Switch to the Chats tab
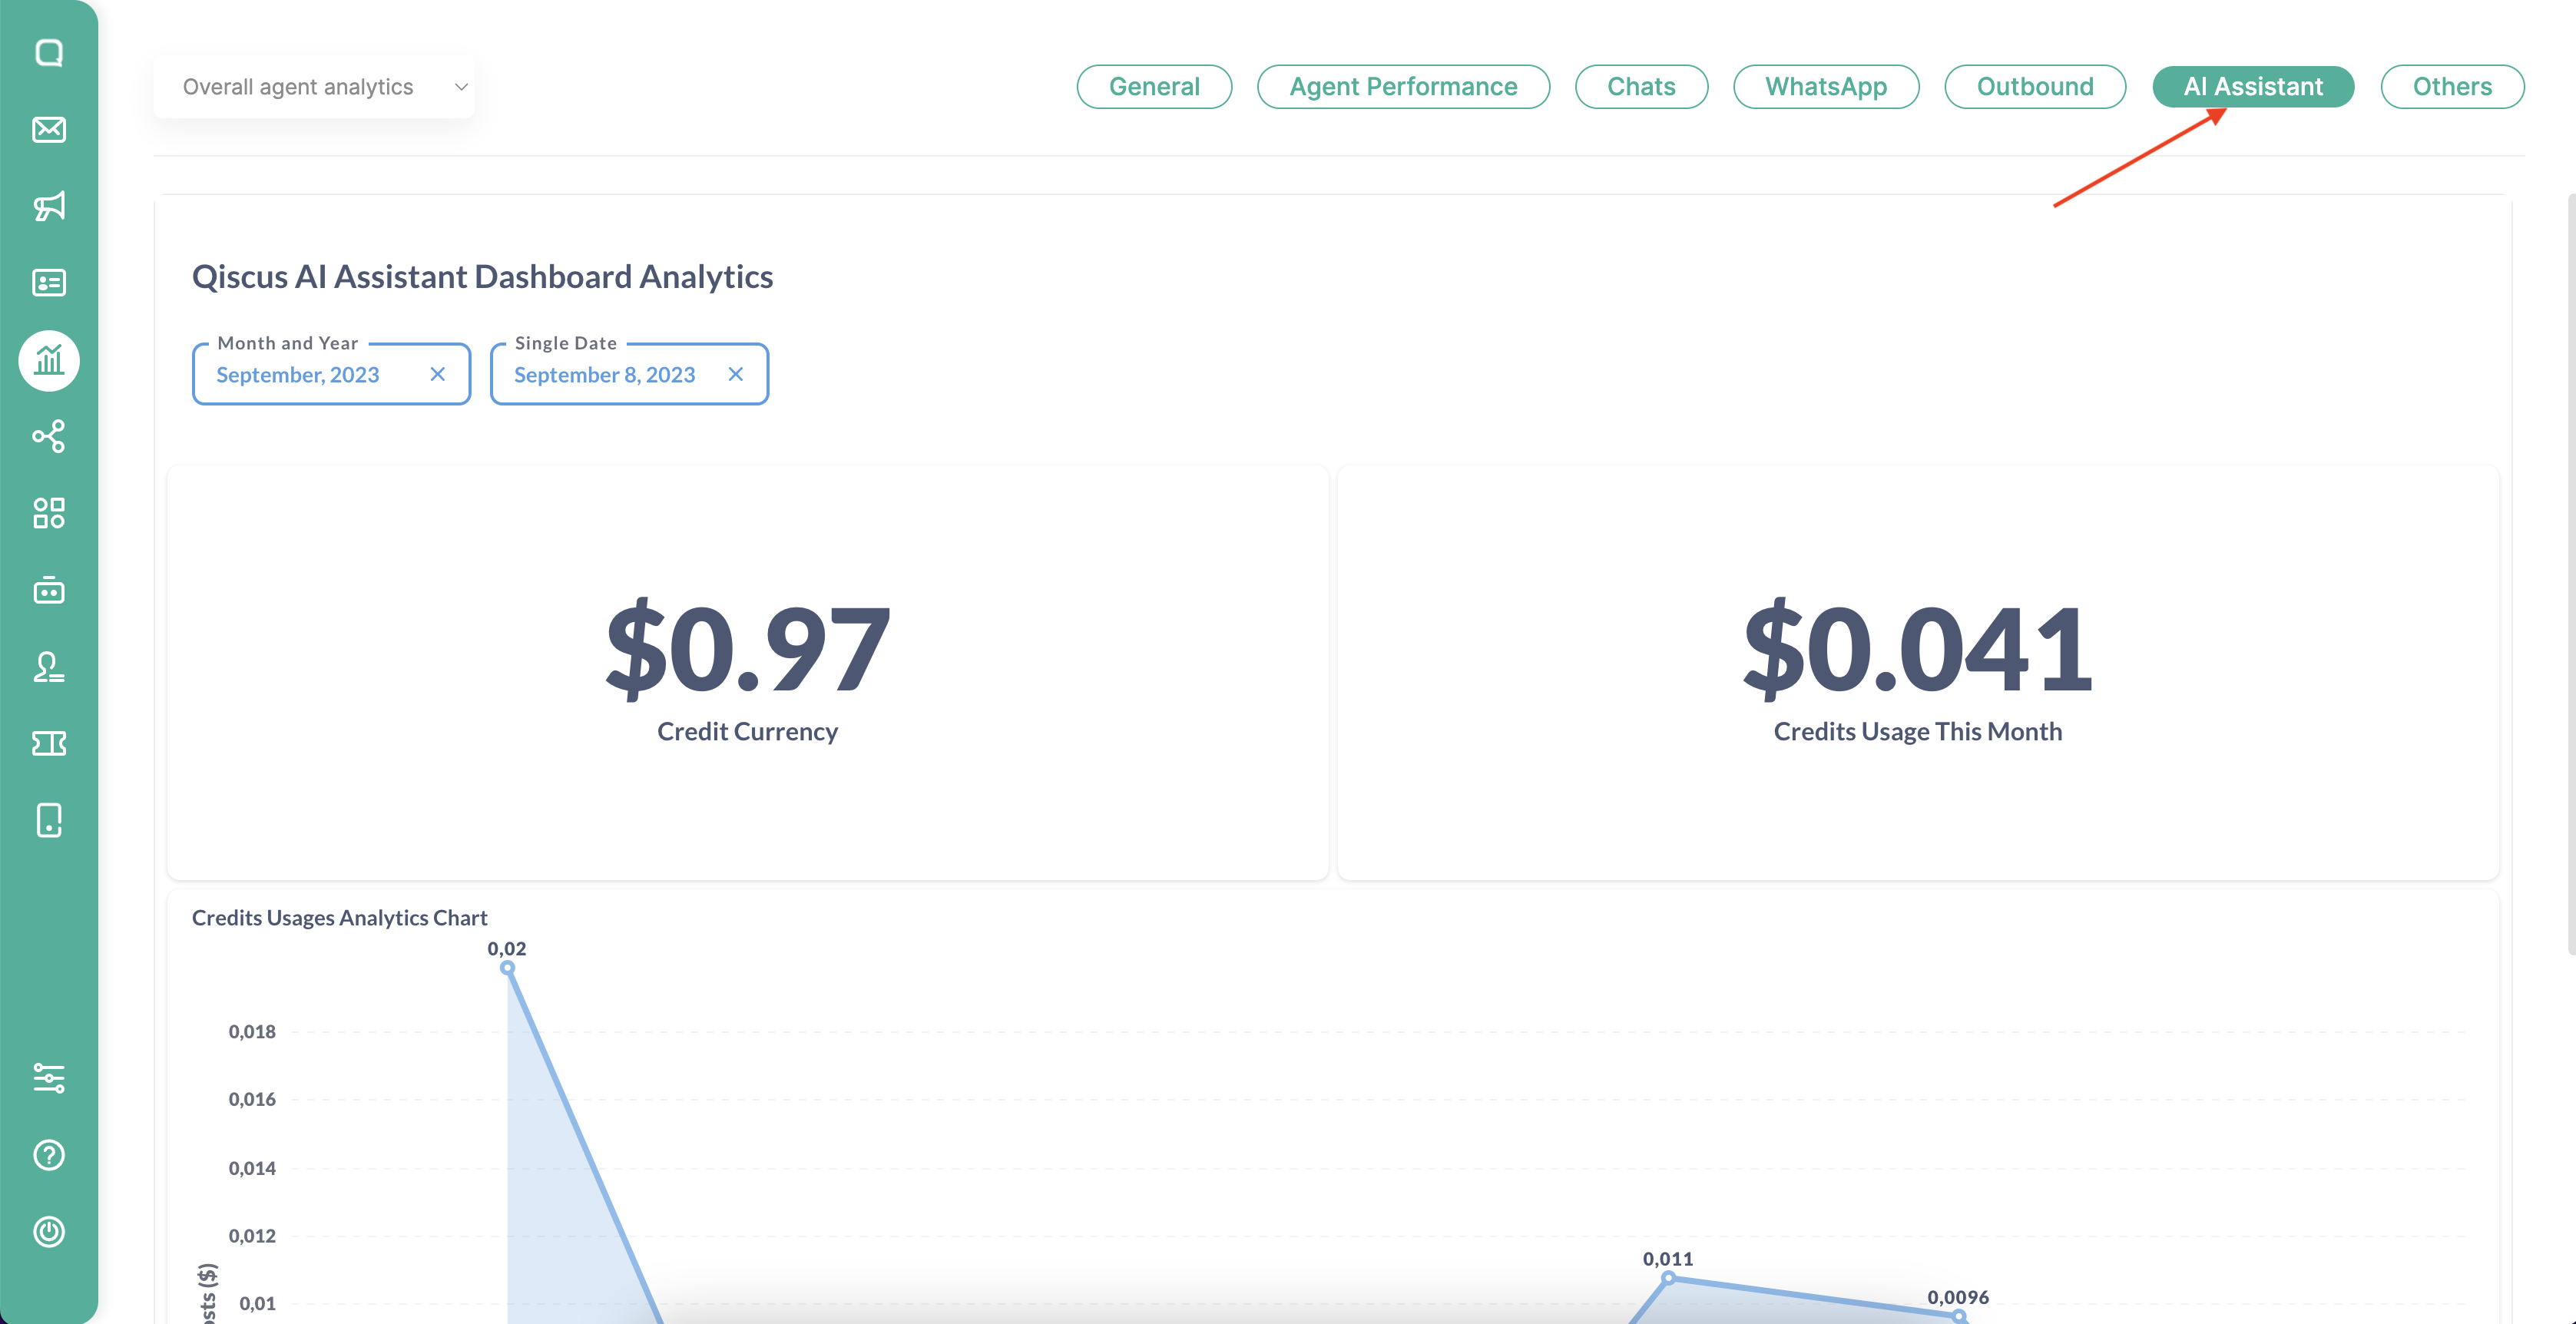Image resolution: width=2576 pixels, height=1324 pixels. (x=1641, y=87)
